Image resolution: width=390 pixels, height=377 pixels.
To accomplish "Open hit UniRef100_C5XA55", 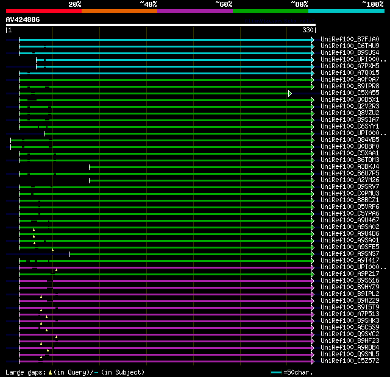I will click(350, 93).
